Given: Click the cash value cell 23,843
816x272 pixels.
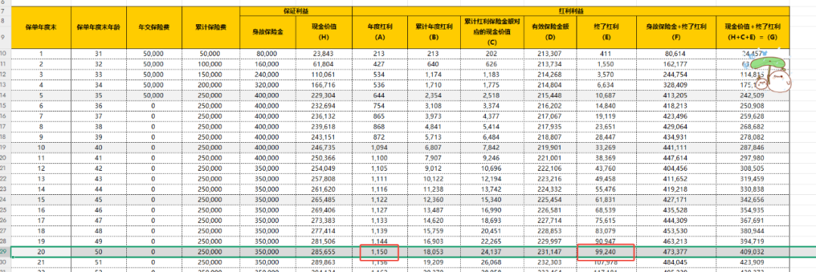Looking at the screenshot, I should tap(324, 54).
